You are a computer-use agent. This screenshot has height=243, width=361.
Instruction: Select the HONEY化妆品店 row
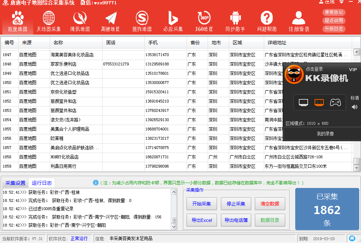[176, 157]
